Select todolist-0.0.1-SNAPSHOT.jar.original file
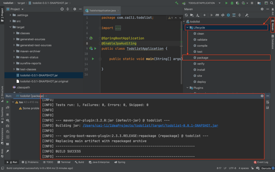 coord(44,81)
